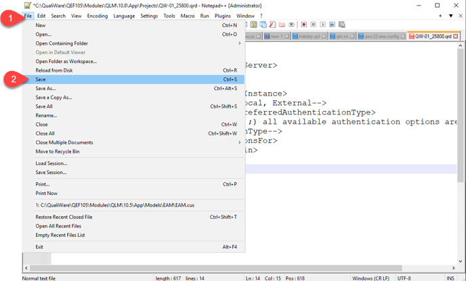
Task: Click the Stop Recording macro icon
Action: pos(313,24)
